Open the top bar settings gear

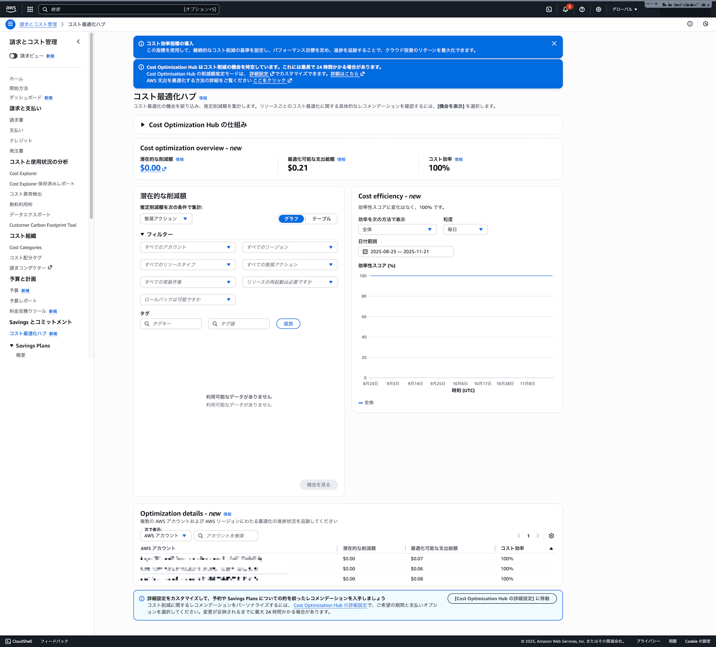(x=598, y=9)
